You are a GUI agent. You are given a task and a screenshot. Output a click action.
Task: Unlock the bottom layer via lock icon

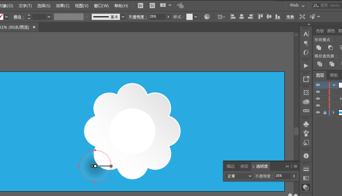pos(325,112)
